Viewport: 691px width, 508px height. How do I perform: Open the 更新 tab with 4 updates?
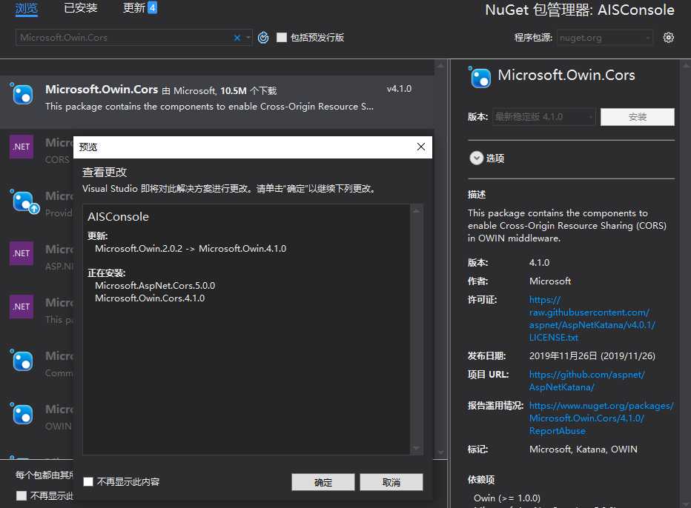tap(139, 8)
